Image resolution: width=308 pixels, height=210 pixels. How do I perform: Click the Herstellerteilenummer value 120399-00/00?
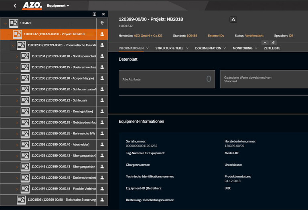click(234, 146)
